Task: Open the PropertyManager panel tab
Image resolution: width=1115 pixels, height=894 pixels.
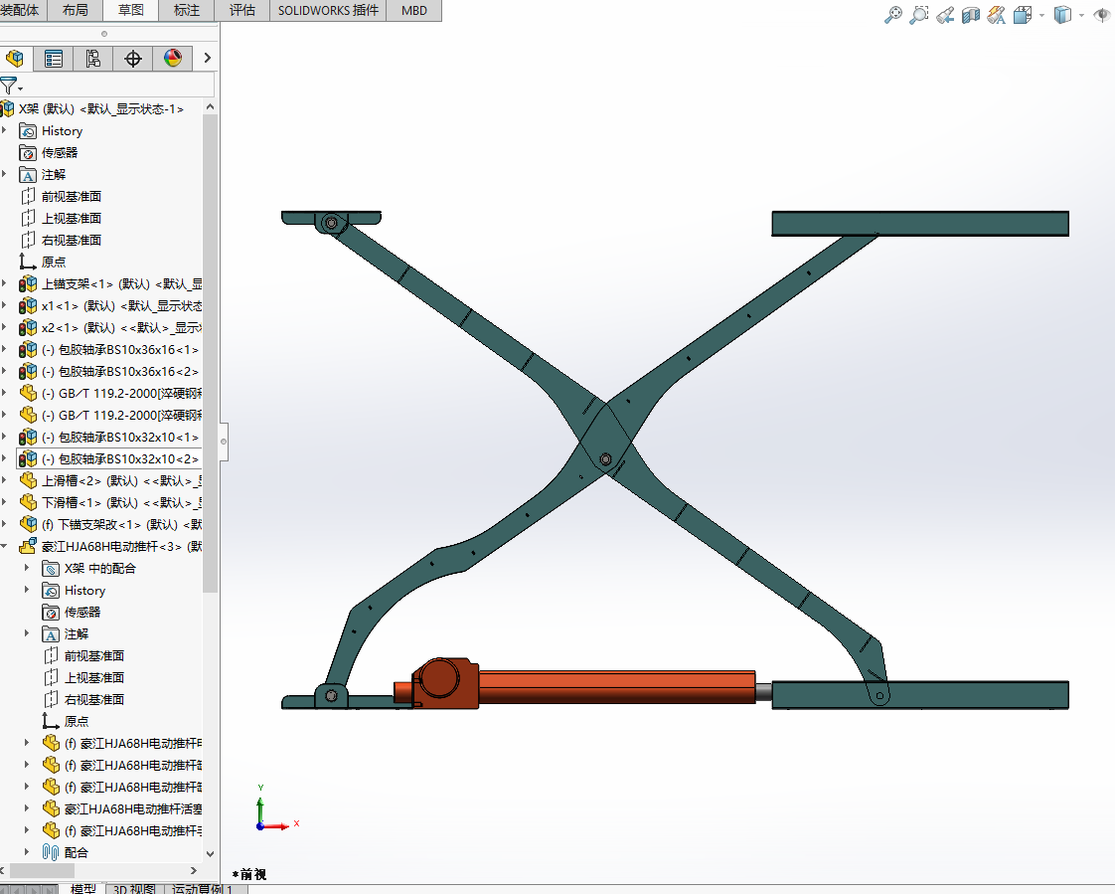Action: (54, 59)
